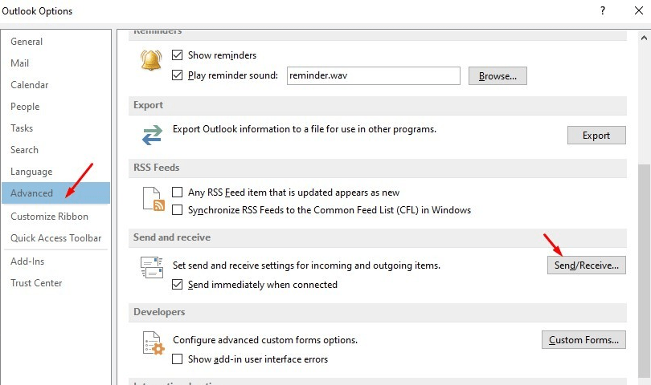651x385 pixels.
Task: Click the reminder.wav sound file field
Action: tap(373, 75)
